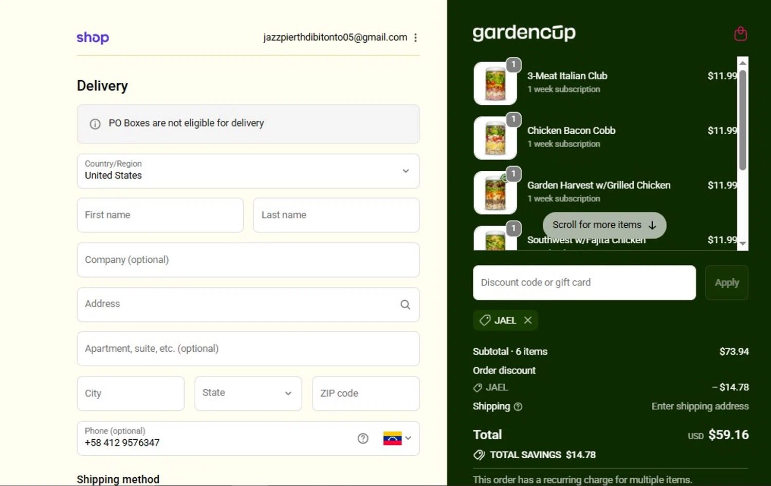Open the State dropdown
Image resolution: width=771 pixels, height=486 pixels.
click(x=248, y=393)
